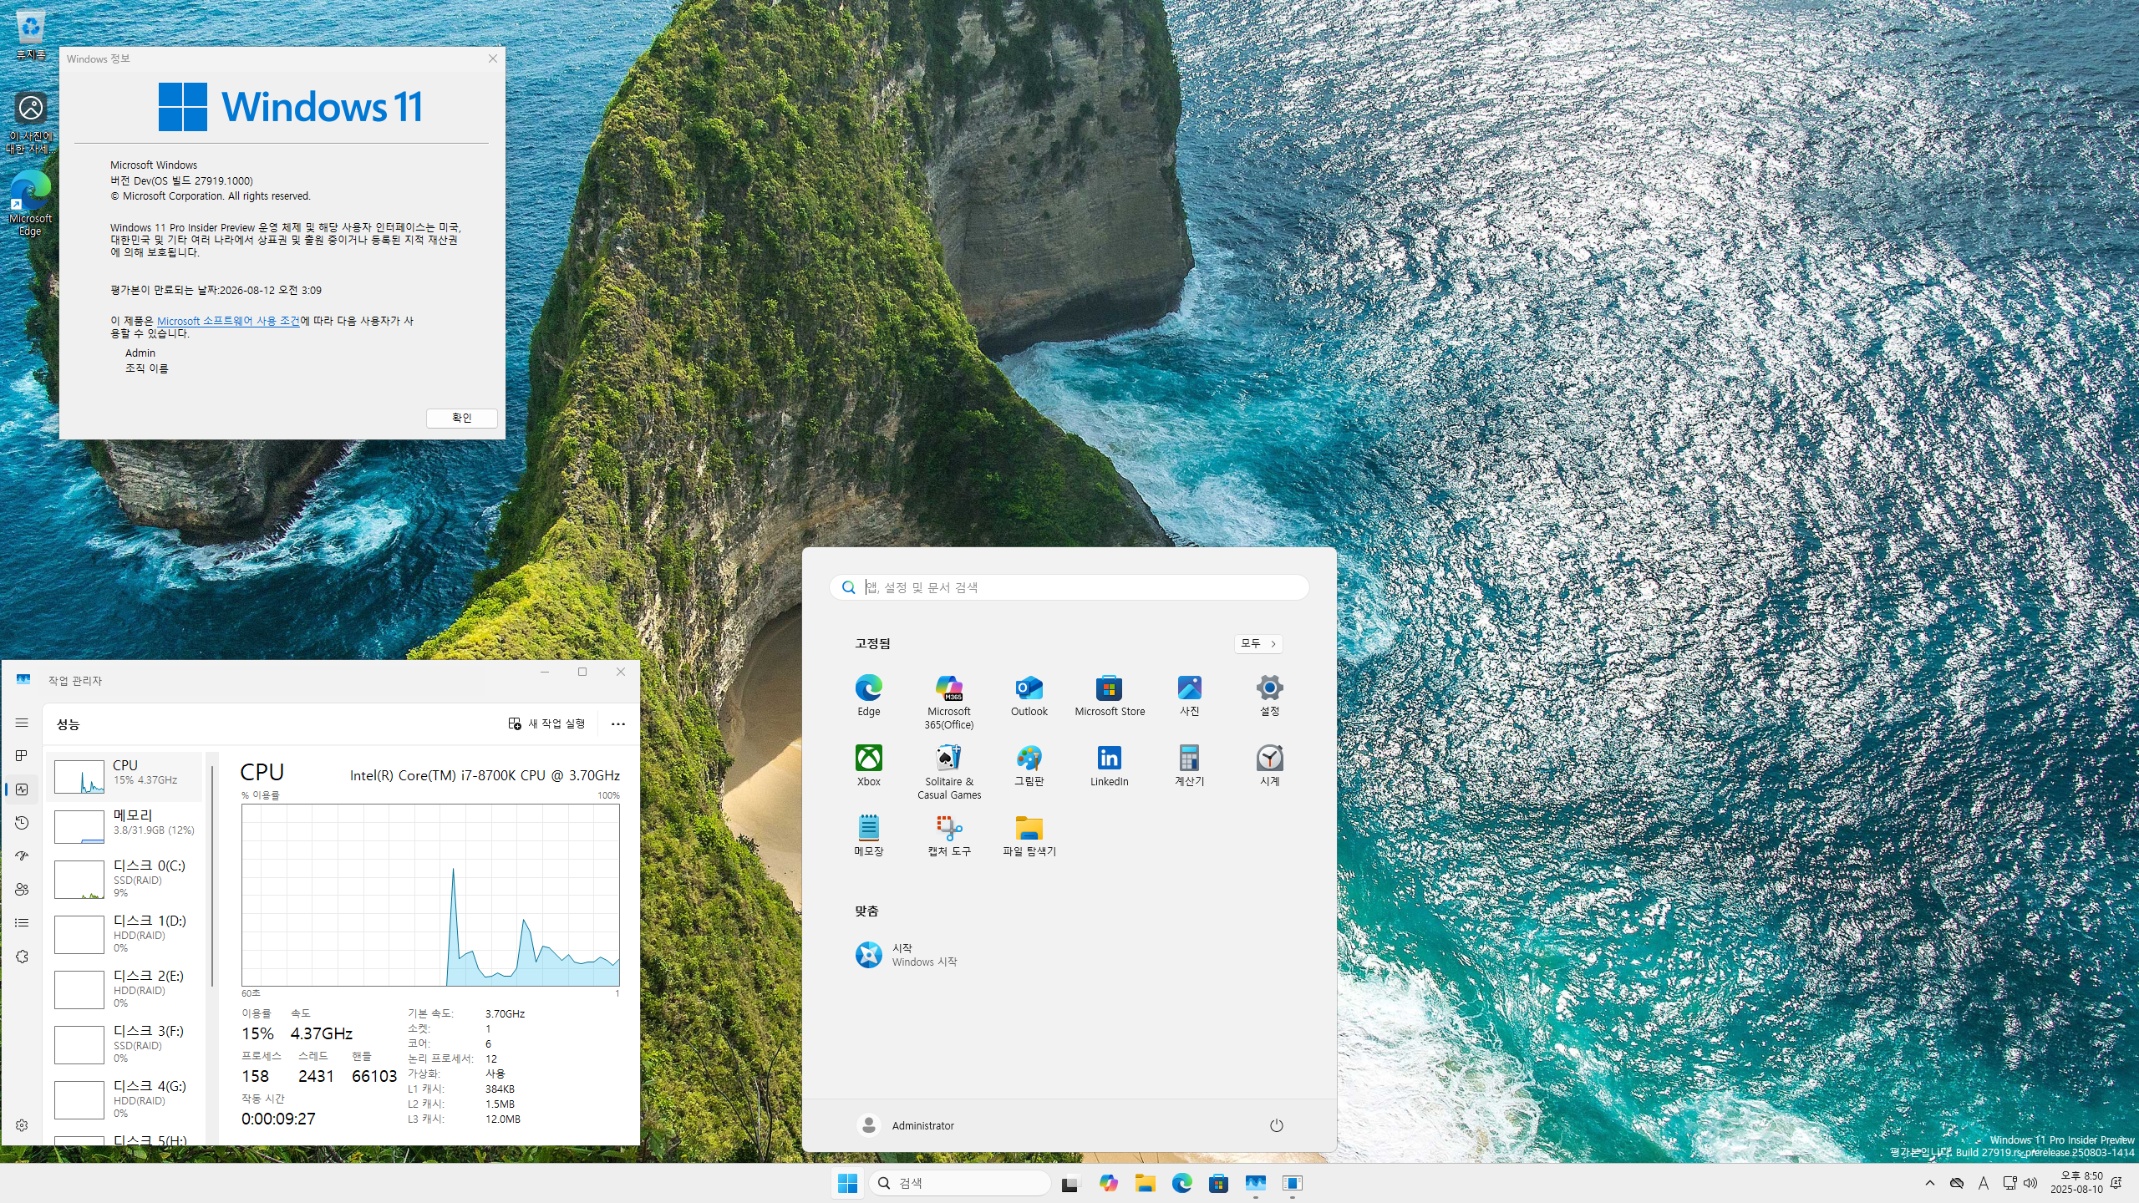Open the Microsoft software license terms link
Image resolution: width=2139 pixels, height=1203 pixels.
[228, 321]
